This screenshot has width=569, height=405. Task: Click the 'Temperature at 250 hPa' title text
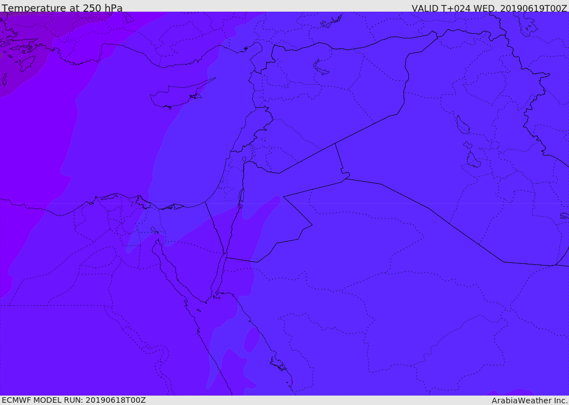pos(62,8)
